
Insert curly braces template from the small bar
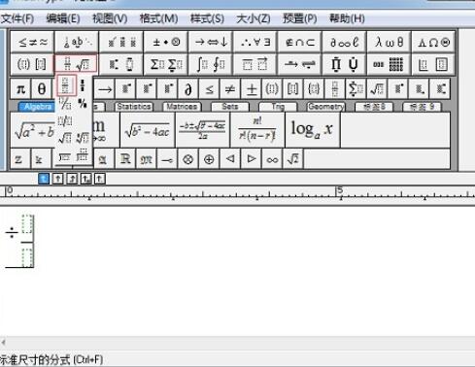click(314, 88)
